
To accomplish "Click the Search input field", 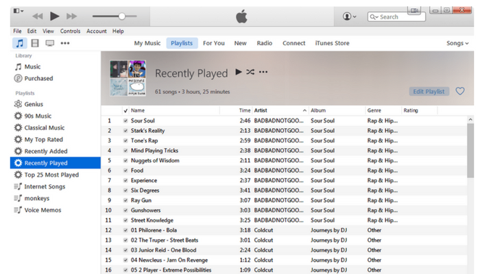I will [396, 17].
